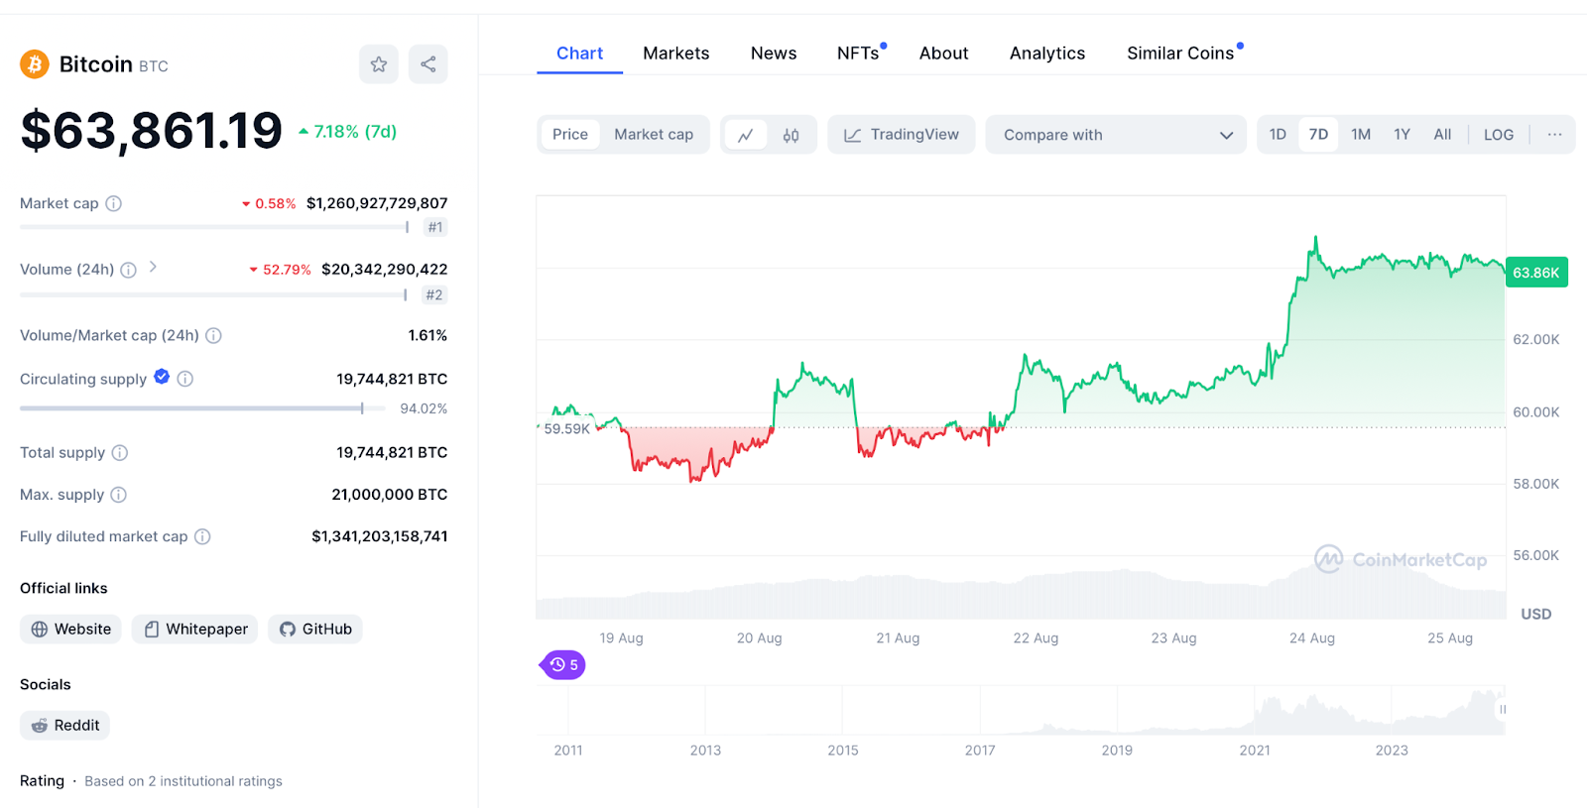
Task: Click the $1,341,203,158,741 diluted cap value
Action: (x=380, y=536)
